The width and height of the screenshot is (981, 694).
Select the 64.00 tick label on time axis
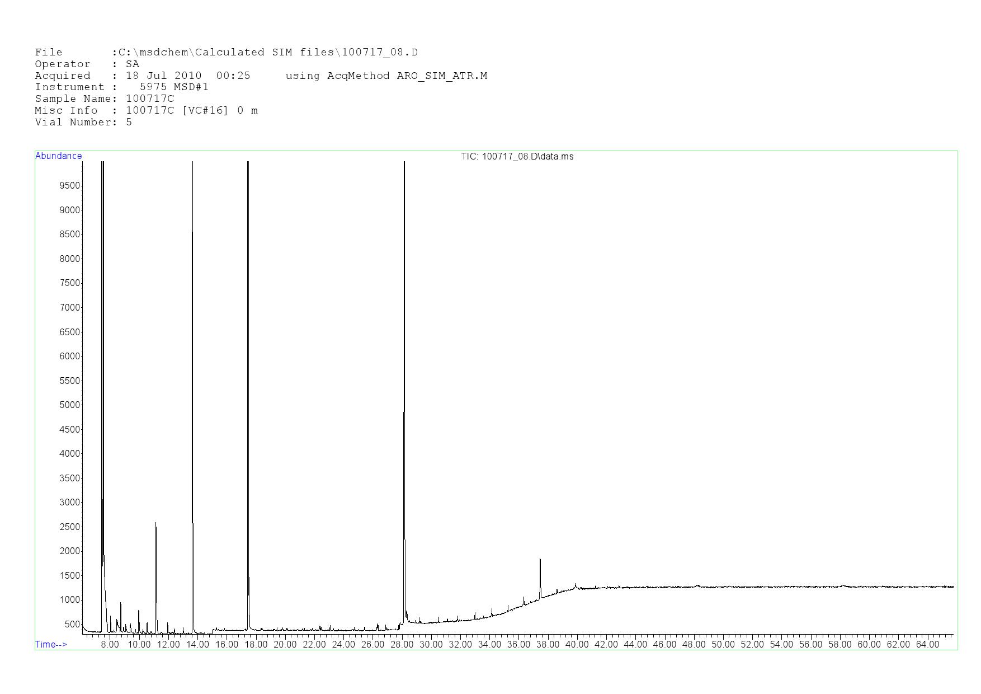pyautogui.click(x=927, y=644)
